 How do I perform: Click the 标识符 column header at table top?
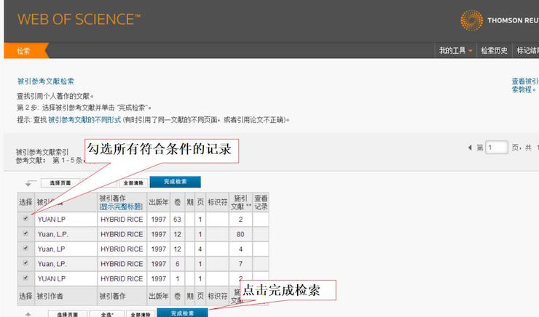(x=217, y=202)
